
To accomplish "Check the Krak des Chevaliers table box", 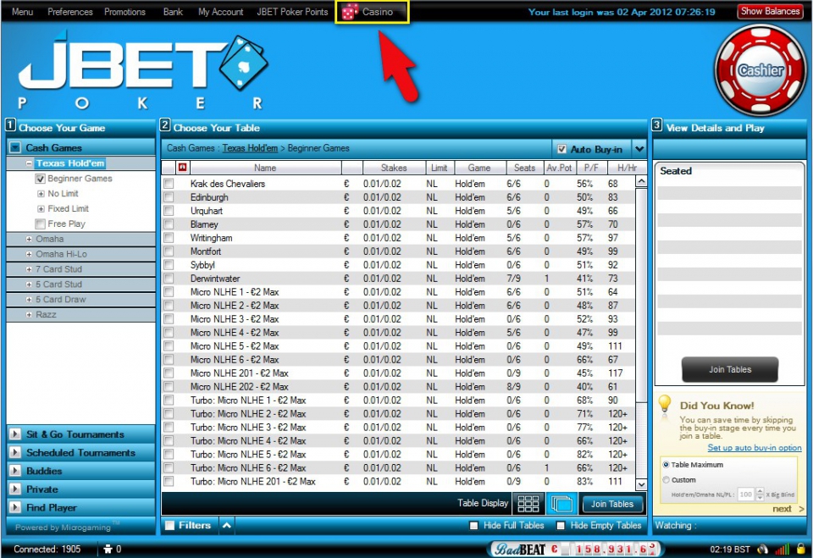I will [x=169, y=184].
